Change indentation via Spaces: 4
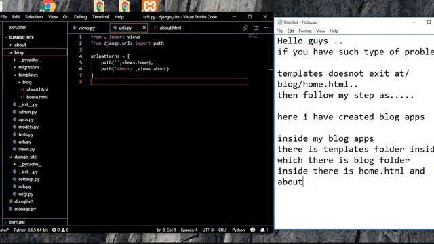The width and height of the screenshot is (434, 244). (189, 230)
